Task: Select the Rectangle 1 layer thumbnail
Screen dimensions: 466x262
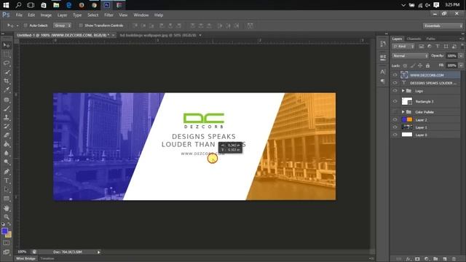Action: coord(407,101)
